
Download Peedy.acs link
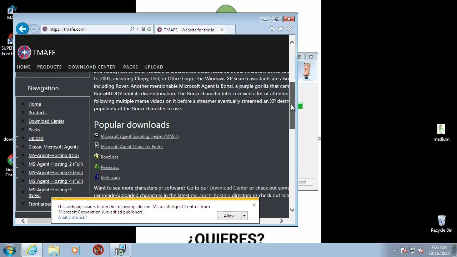click(110, 167)
